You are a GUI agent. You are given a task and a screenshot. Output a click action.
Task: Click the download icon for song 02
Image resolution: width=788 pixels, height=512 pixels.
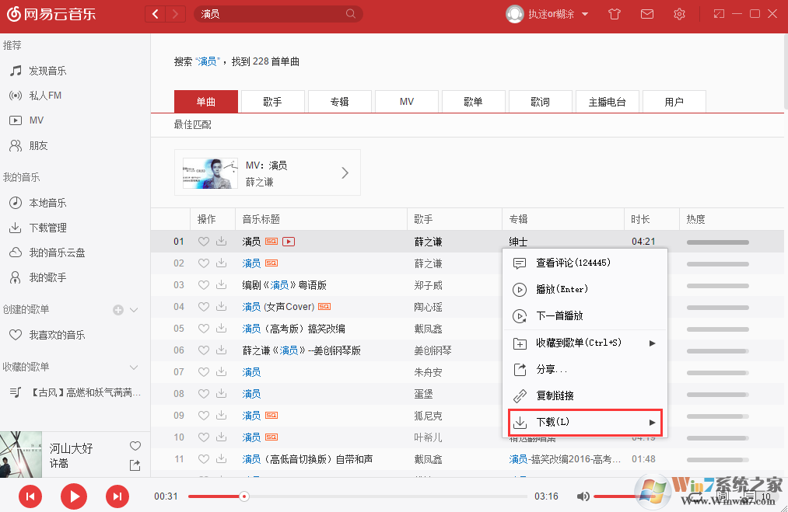coord(220,263)
